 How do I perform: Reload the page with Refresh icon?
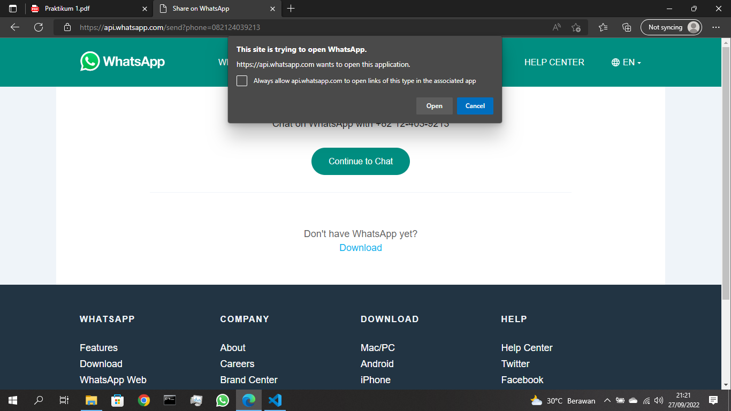pos(38,27)
